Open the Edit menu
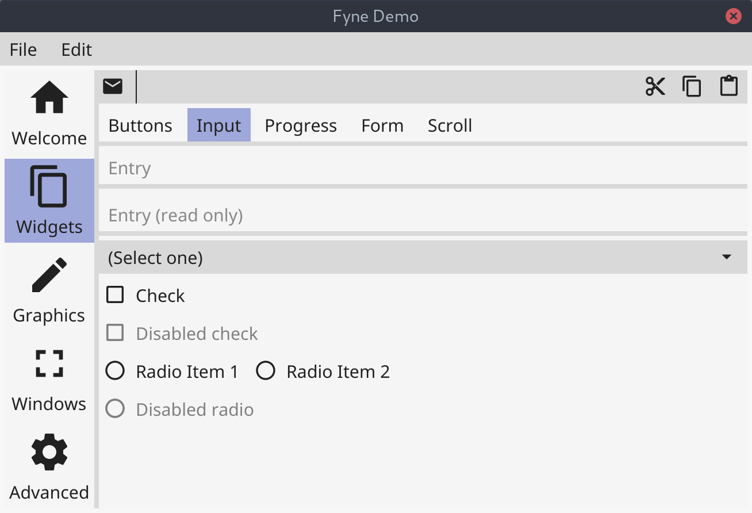The width and height of the screenshot is (752, 513). pyautogui.click(x=76, y=49)
